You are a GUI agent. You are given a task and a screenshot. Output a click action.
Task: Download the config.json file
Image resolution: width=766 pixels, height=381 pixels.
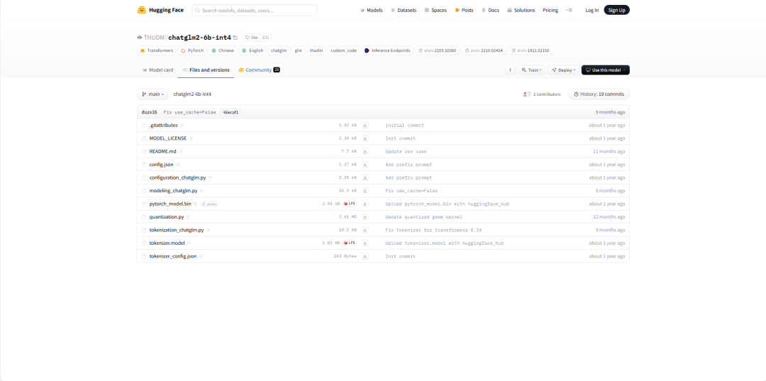(x=365, y=165)
